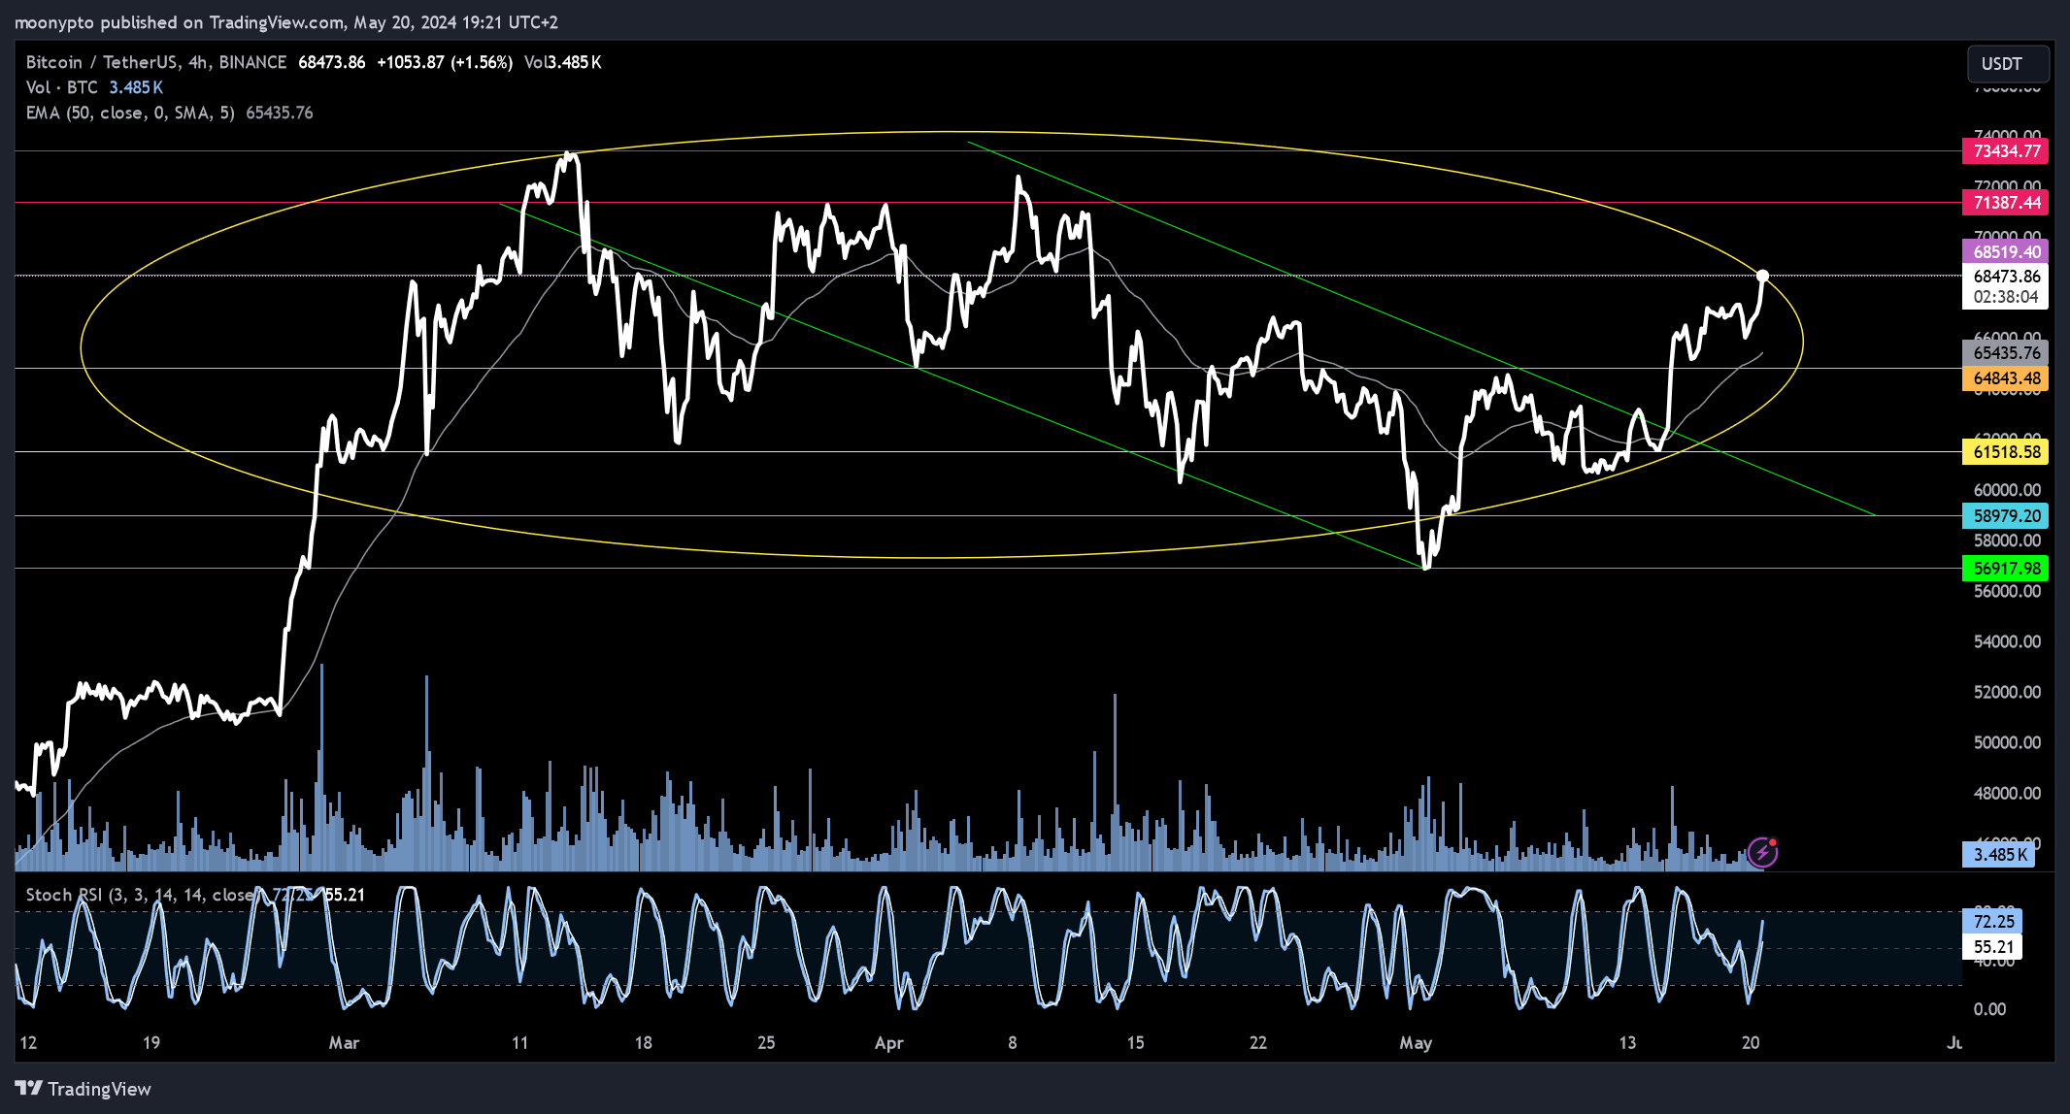The height and width of the screenshot is (1114, 2070).
Task: Click the purple lightning bolt icon
Action: click(1762, 853)
